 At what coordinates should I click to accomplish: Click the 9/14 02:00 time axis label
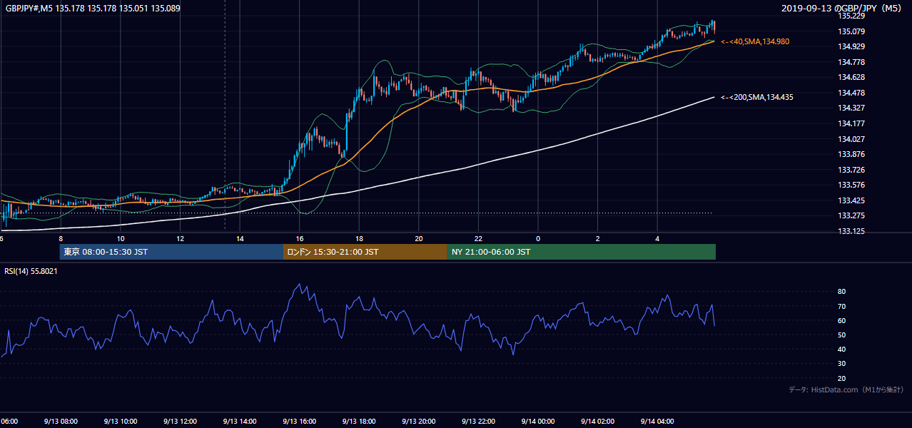597,422
